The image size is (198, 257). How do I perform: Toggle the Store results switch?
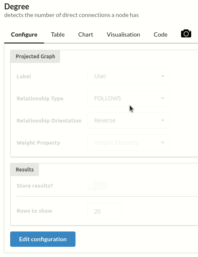(98, 186)
